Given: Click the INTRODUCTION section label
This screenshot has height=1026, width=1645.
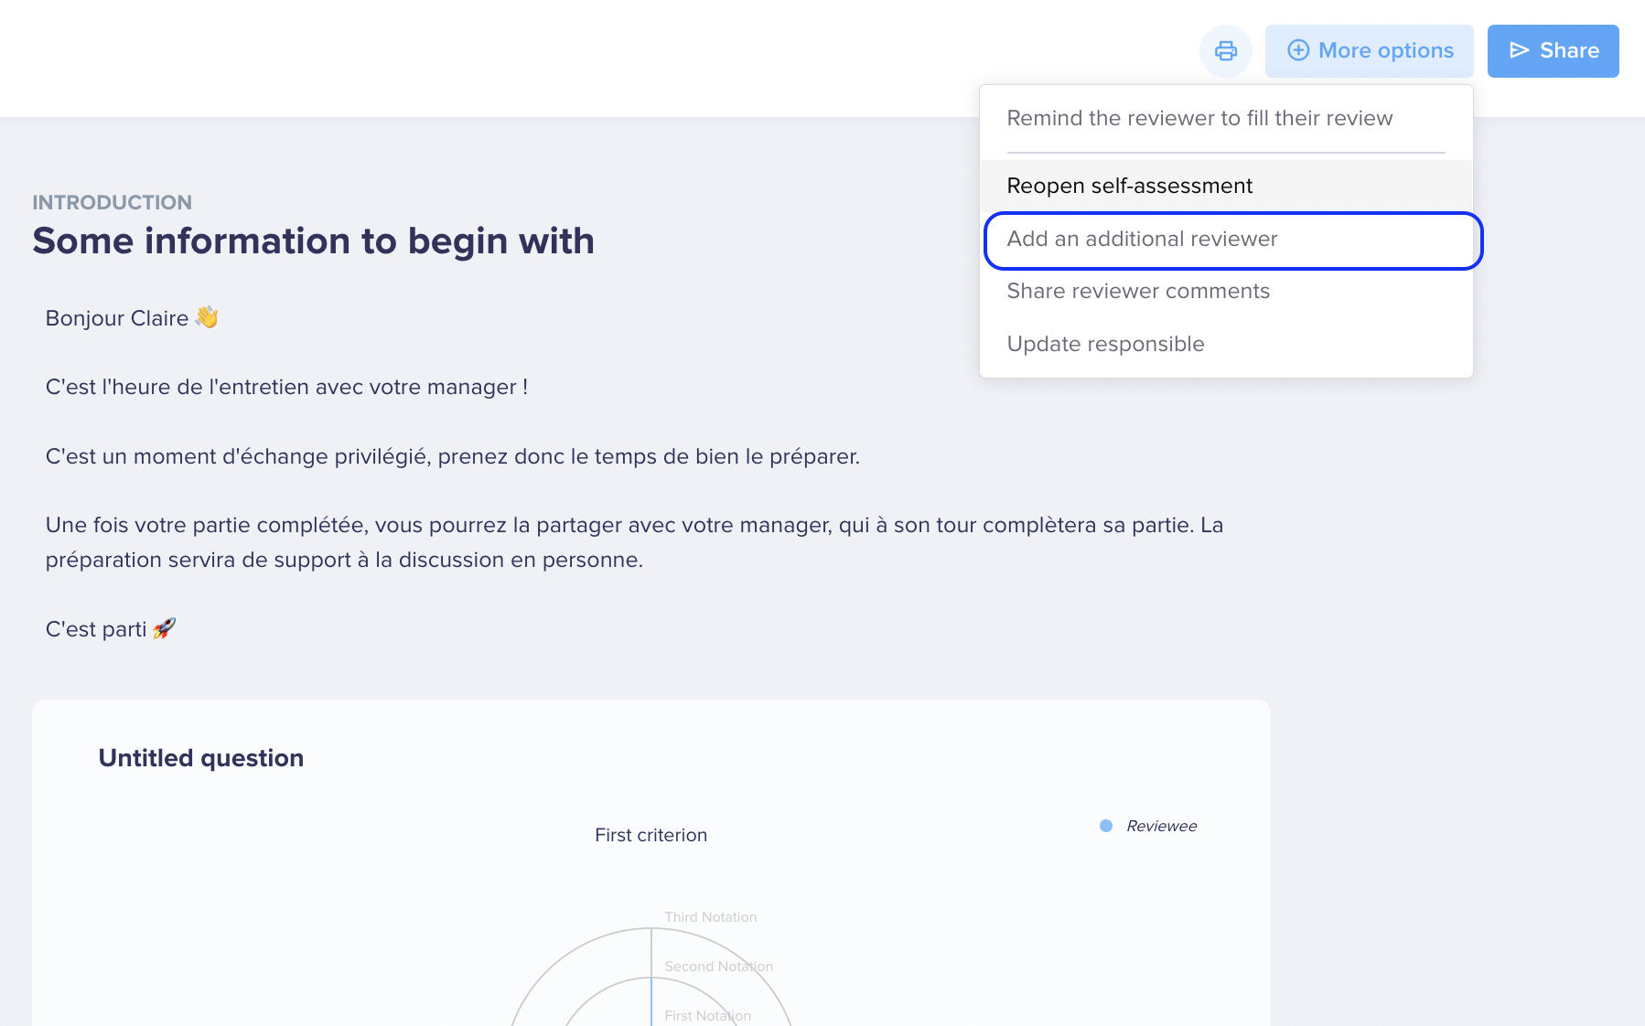Looking at the screenshot, I should [112, 202].
